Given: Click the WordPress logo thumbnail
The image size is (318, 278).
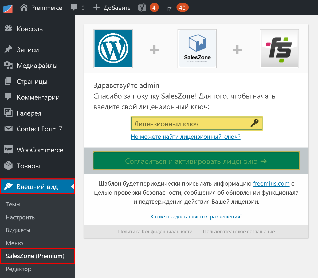Looking at the screenshot, I should [113, 48].
